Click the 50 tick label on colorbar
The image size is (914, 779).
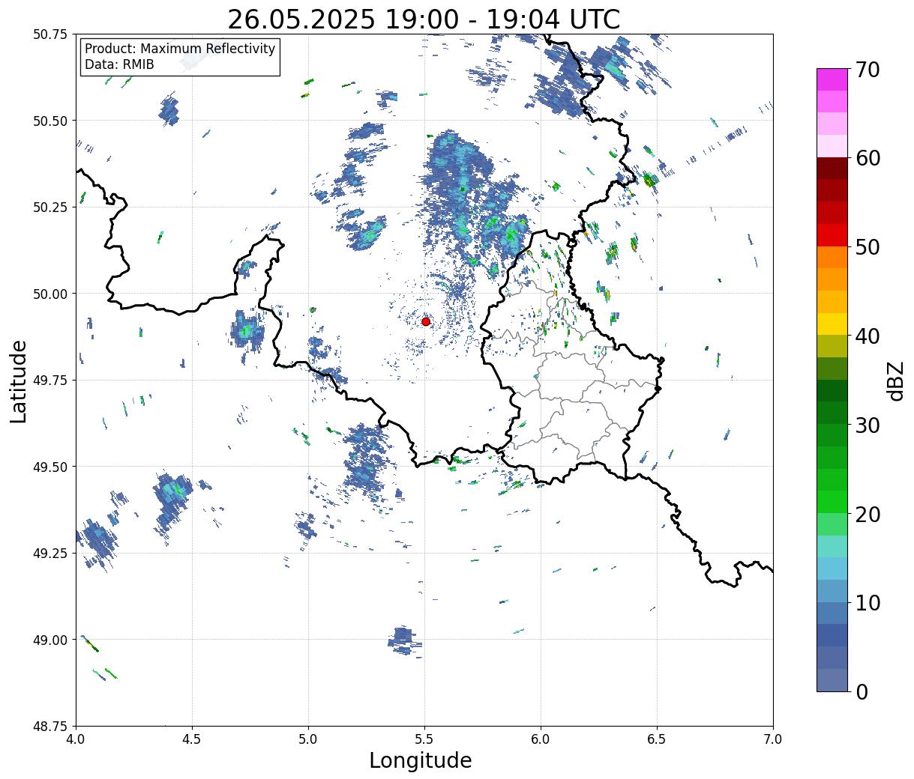(x=867, y=247)
